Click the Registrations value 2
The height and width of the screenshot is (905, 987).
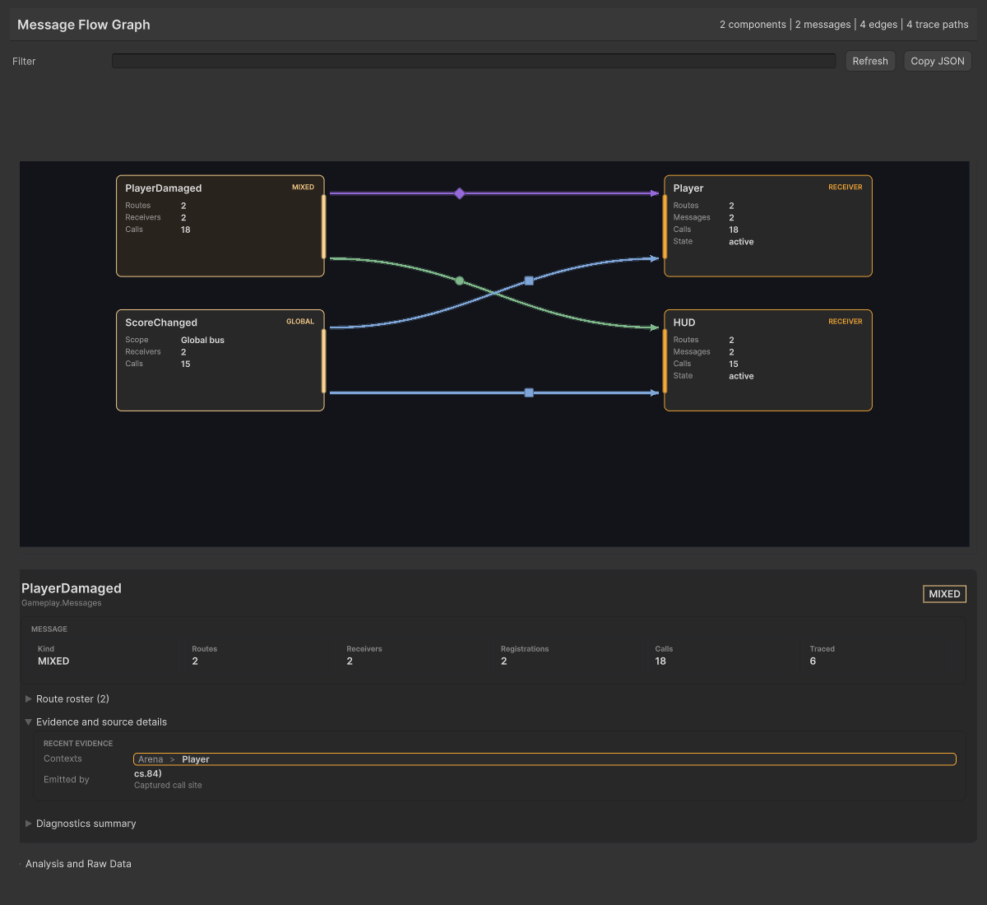tap(504, 661)
